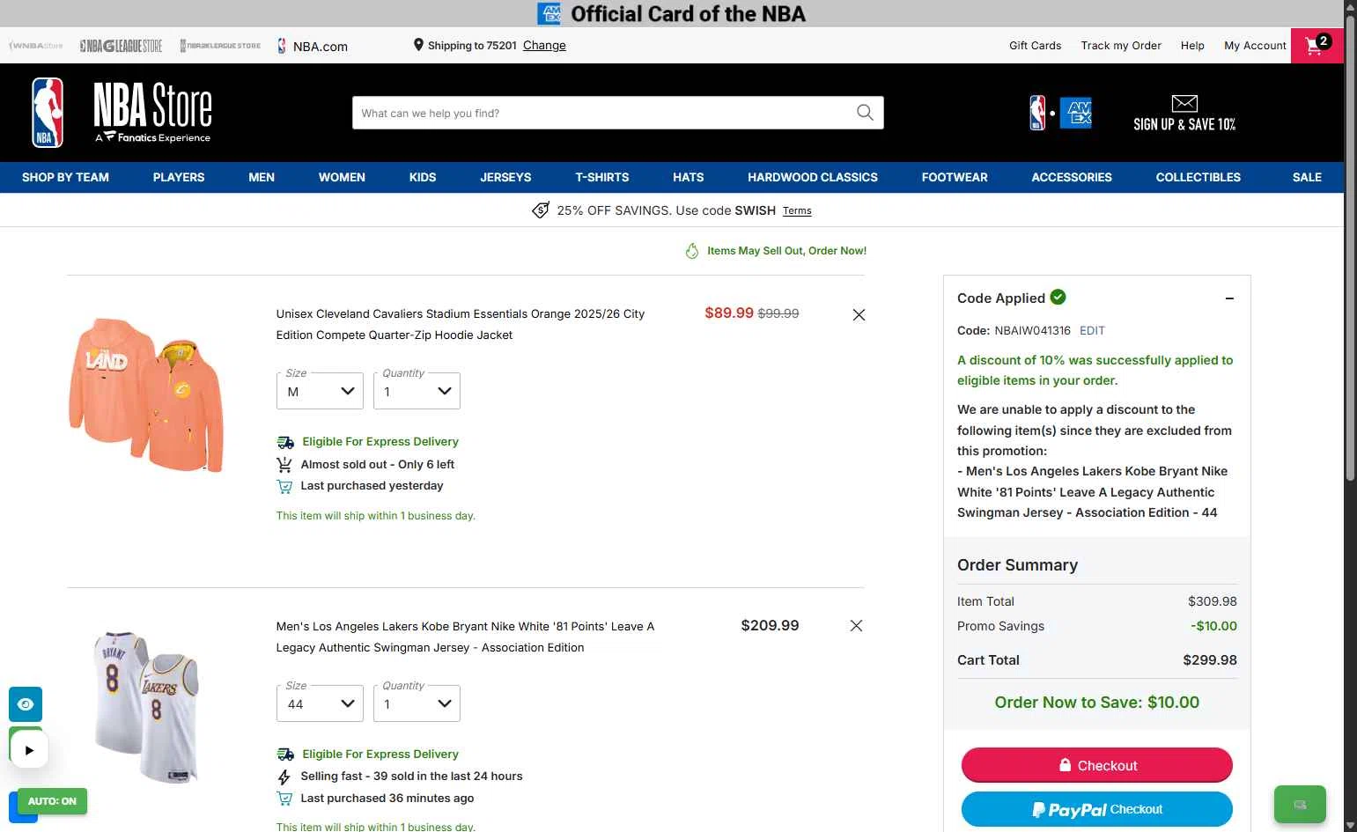Click the eye icon floating button
The image size is (1357, 832).
click(x=26, y=704)
